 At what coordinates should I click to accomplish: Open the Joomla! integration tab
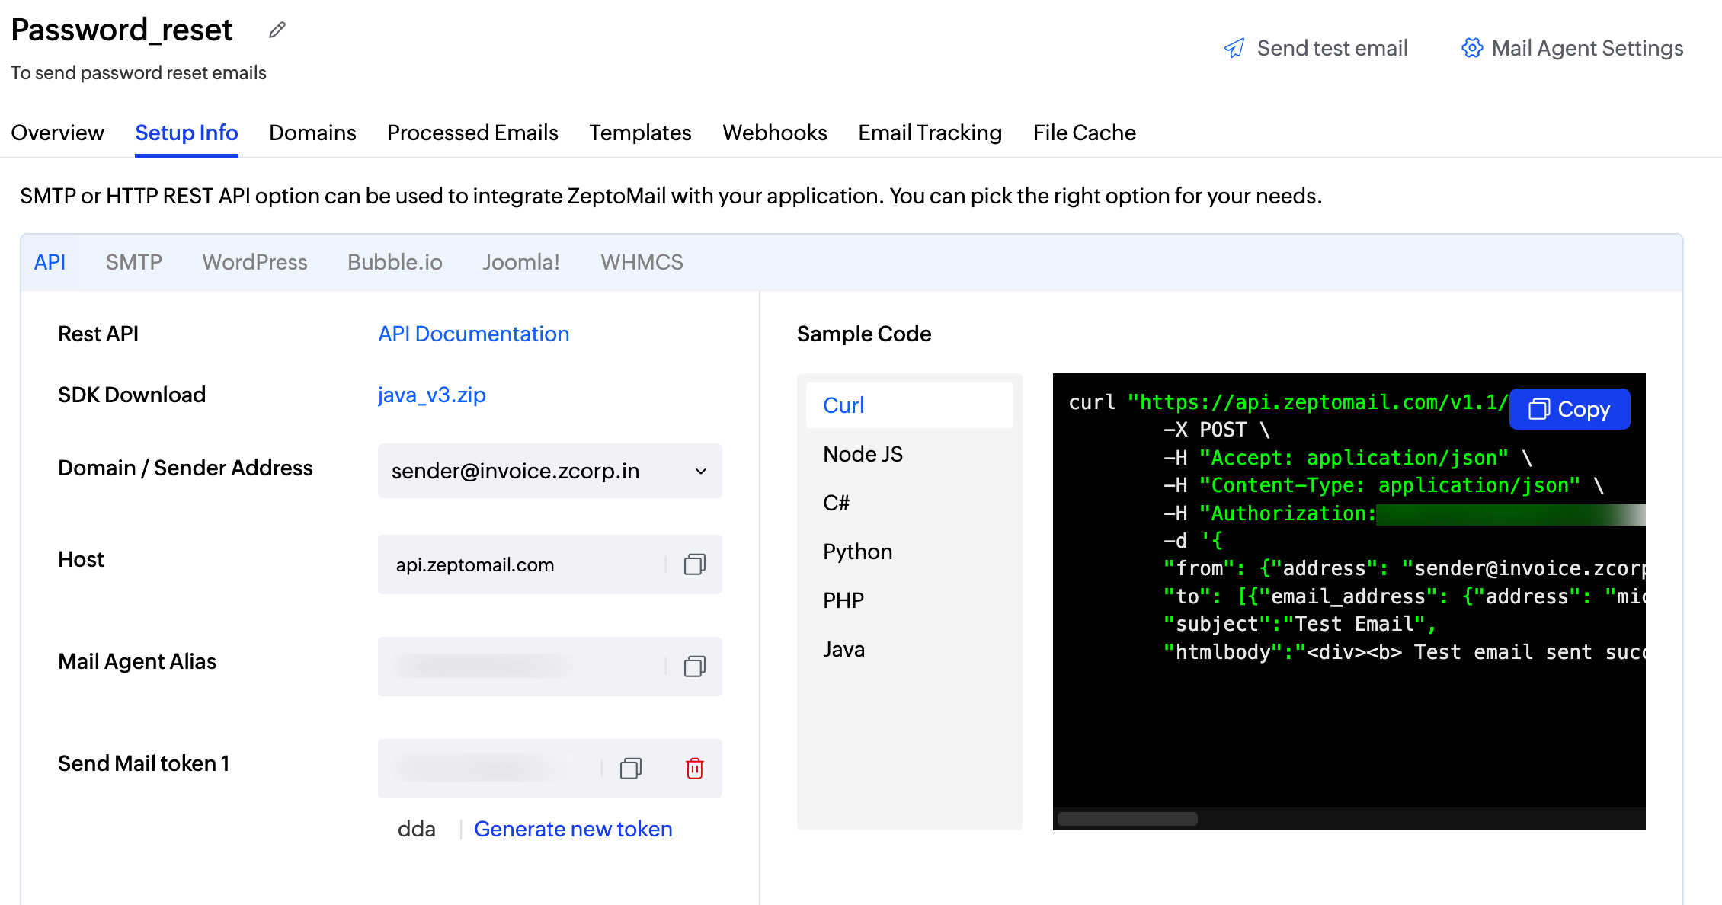tap(521, 262)
